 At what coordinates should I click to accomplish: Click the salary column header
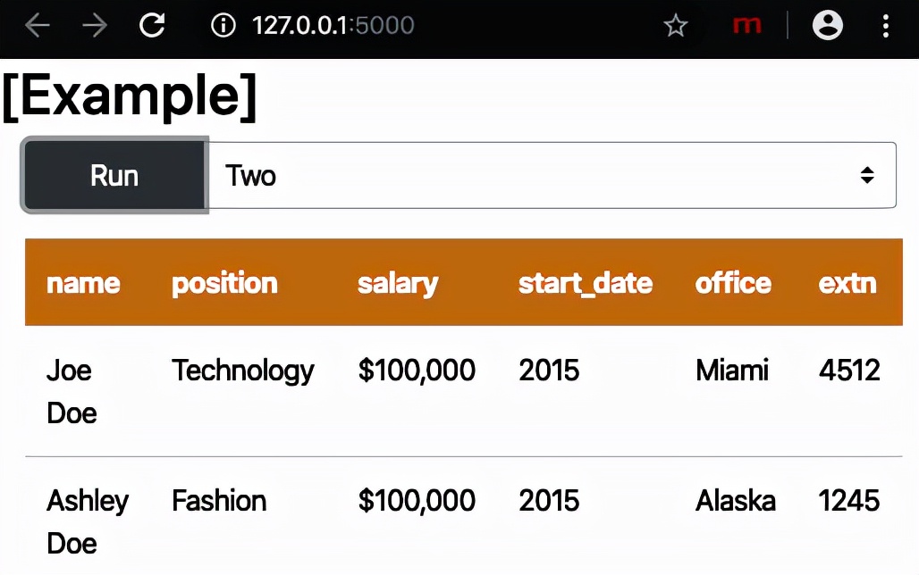pos(398,283)
